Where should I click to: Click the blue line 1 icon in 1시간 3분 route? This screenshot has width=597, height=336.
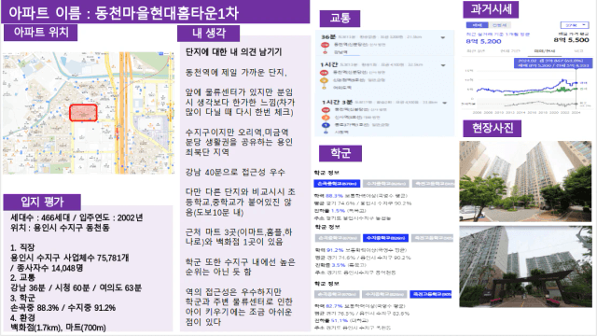click(x=326, y=125)
